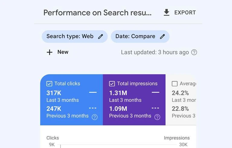The height and width of the screenshot is (148, 232).
Task: Uncheck the Total clicks checkbox
Action: tap(49, 84)
